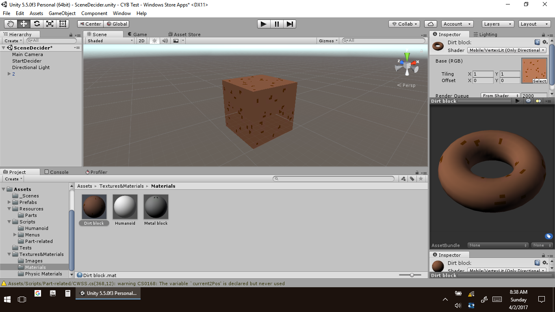Toggle 2D scene view mode
Viewport: 555px width, 312px height.
[141, 41]
